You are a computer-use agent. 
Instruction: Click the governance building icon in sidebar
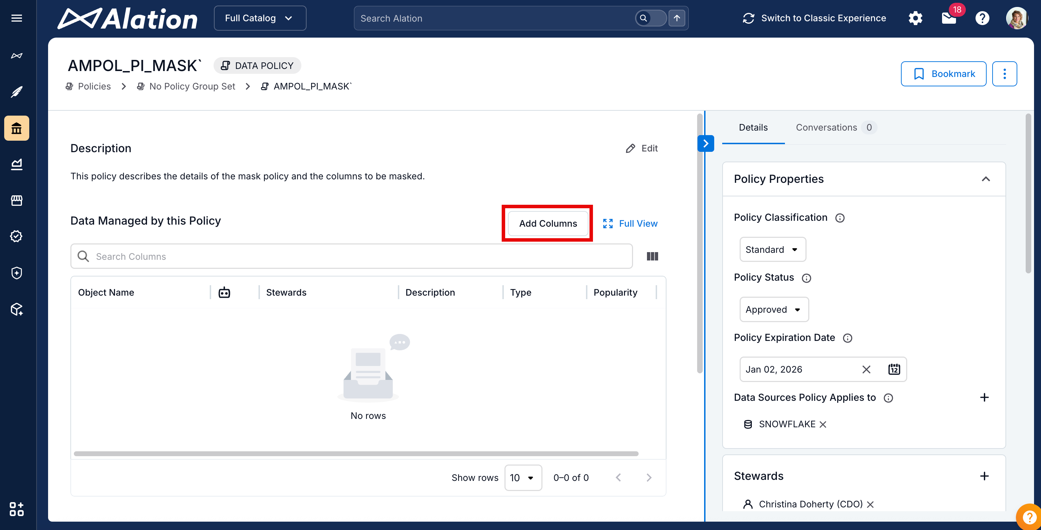17,128
